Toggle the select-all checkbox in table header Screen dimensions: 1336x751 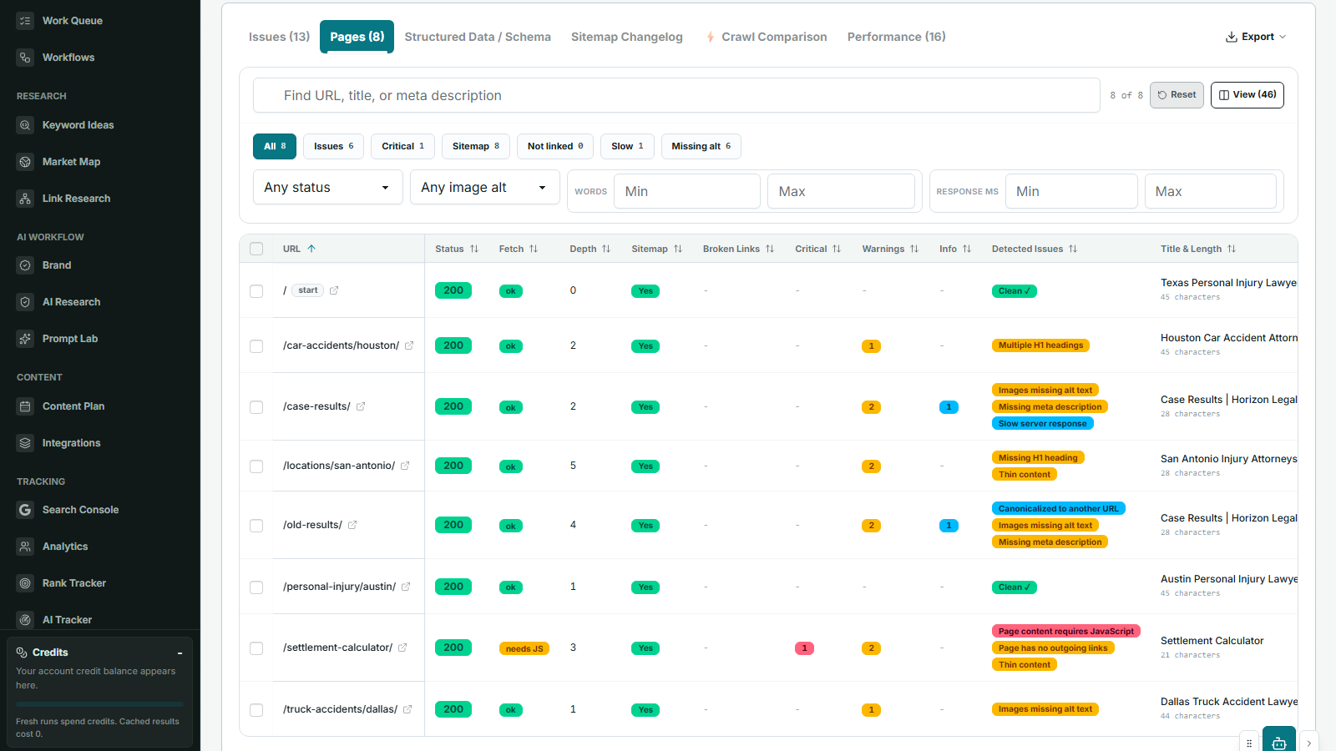pyautogui.click(x=256, y=249)
